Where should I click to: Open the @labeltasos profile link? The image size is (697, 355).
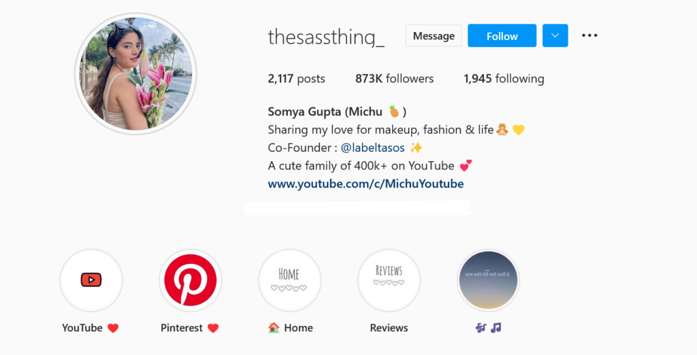coord(372,148)
